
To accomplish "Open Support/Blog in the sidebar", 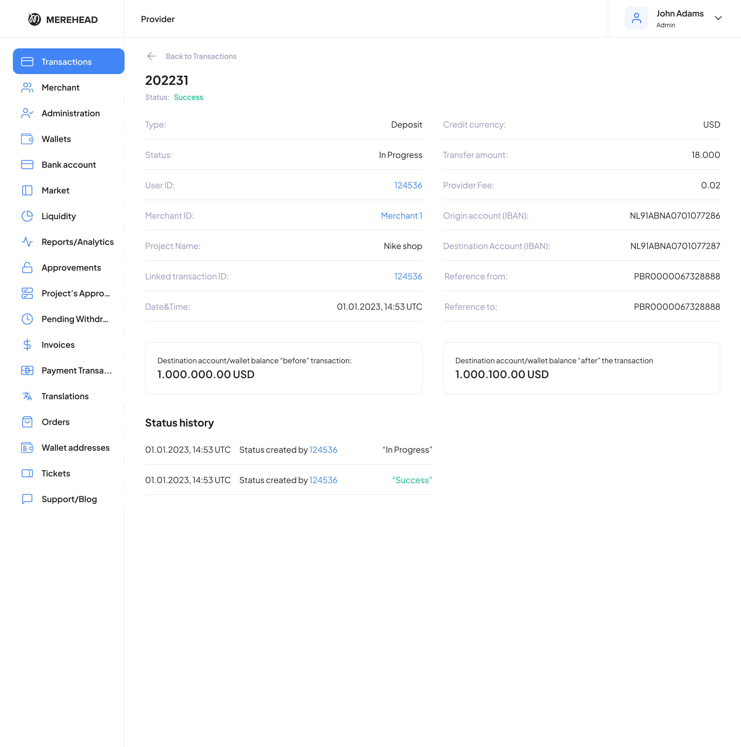I will click(69, 499).
